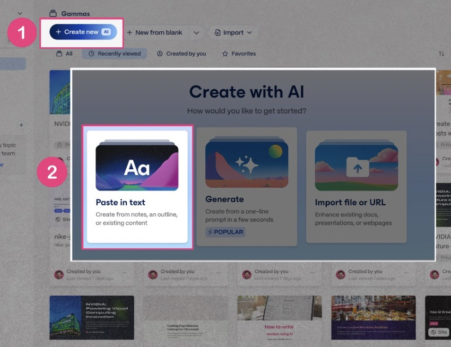Click the plus icon in the sidebar
Image resolution: width=451 pixels, height=347 pixels.
pos(21,125)
